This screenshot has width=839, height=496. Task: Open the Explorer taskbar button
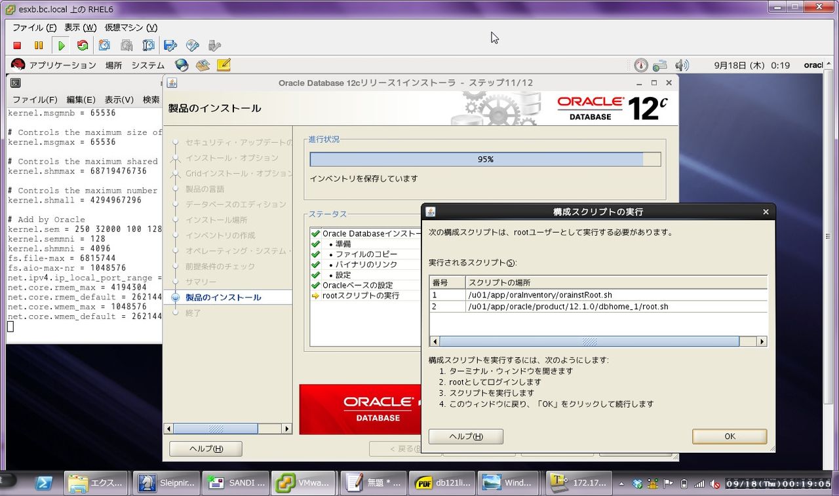[x=96, y=484]
